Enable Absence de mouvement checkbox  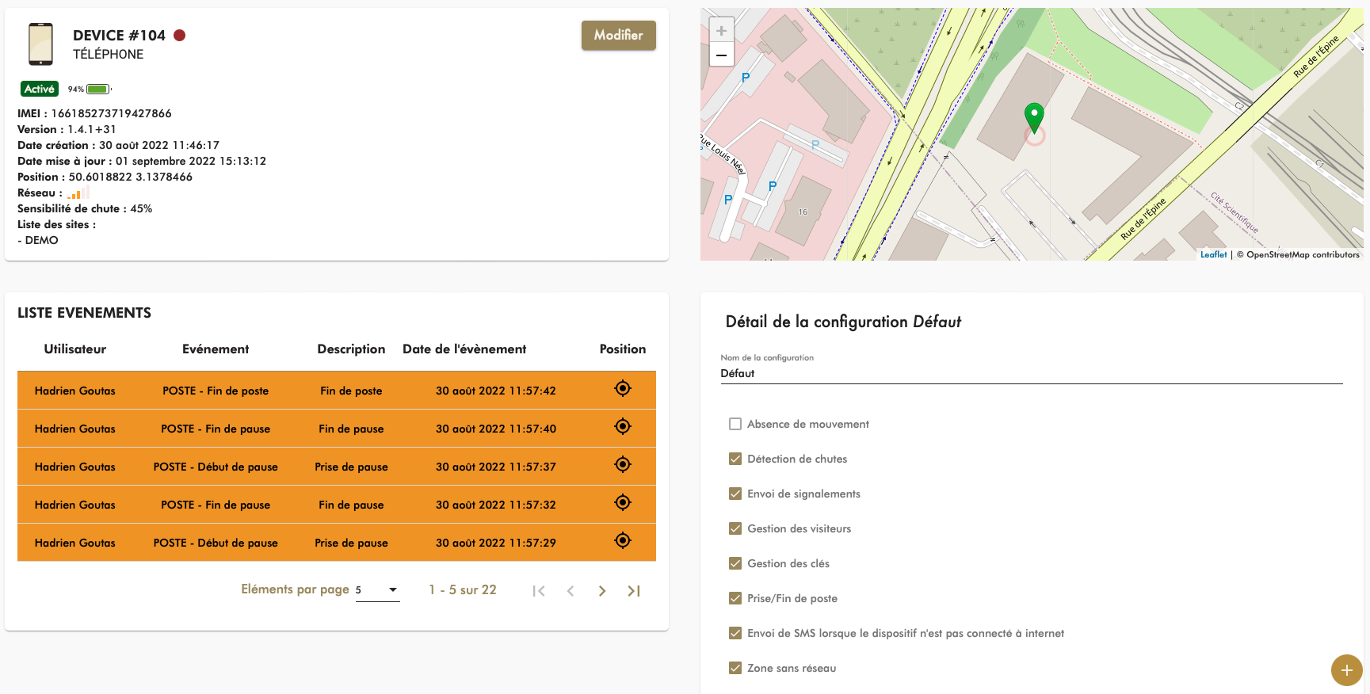[735, 424]
